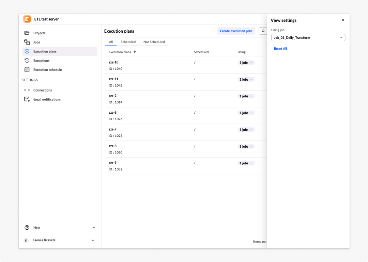Click 1 jobs badge for zzz-7
Screen dimensions: 368x262
point(246,130)
